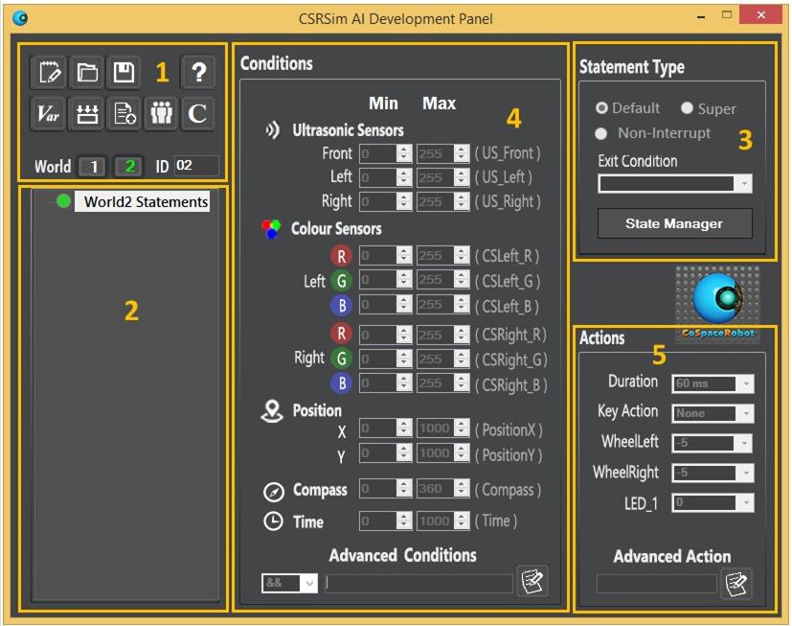Click the C code icon
The height and width of the screenshot is (626, 792).
click(197, 113)
